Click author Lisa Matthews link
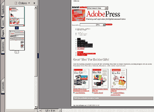The width and height of the screenshot is (154, 112). pyautogui.click(x=80, y=93)
